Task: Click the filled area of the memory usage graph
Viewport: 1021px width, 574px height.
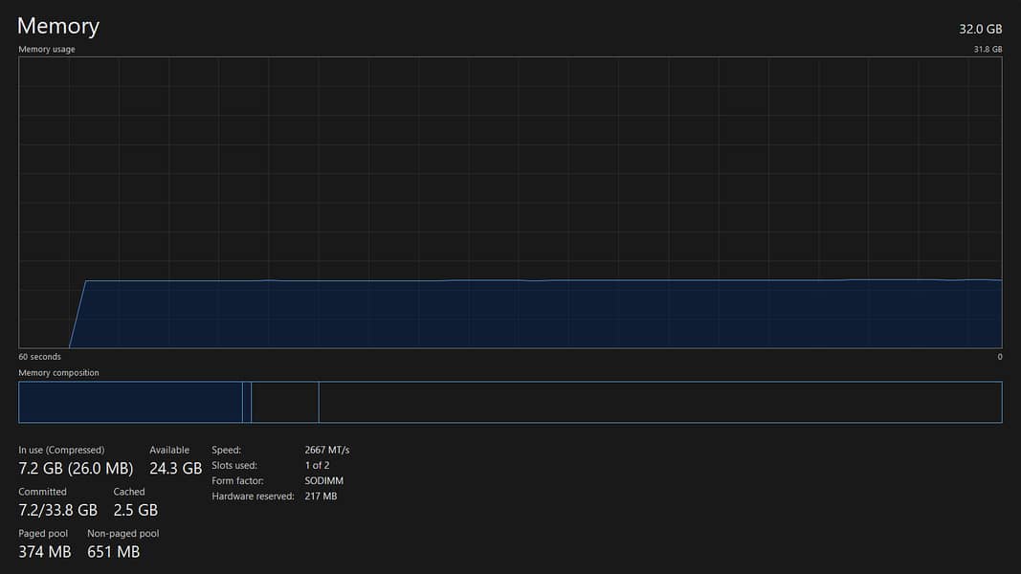Action: coord(536,314)
